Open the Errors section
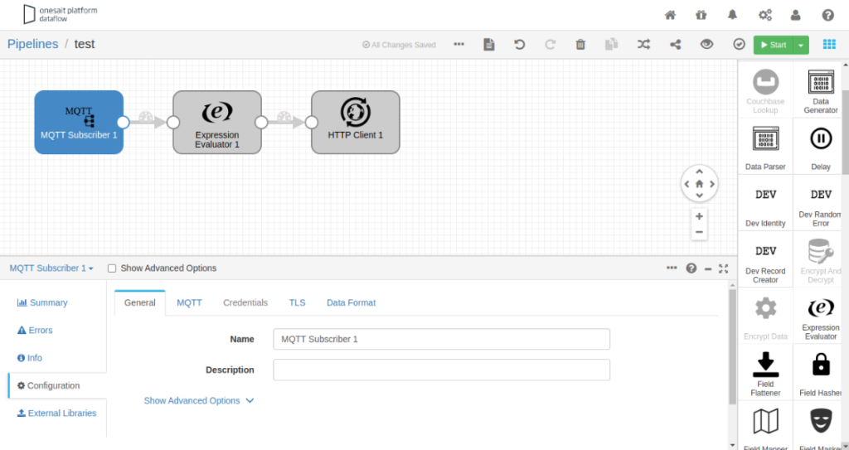The height and width of the screenshot is (450, 849). click(x=35, y=331)
